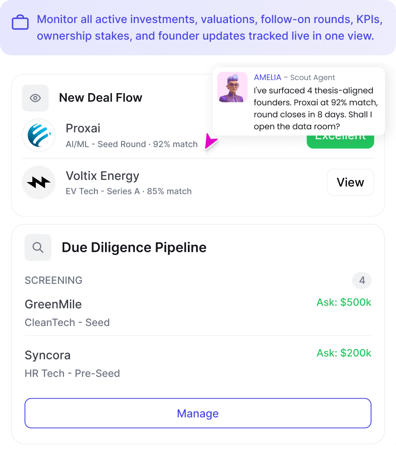The image size is (396, 472).
Task: Click the Ask: $500k amount
Action: click(x=344, y=302)
